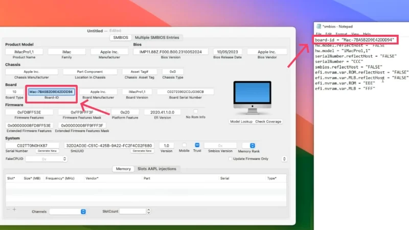Toggle the Trust checkbox
Viewport: 409px width, 230px height.
coord(197,145)
